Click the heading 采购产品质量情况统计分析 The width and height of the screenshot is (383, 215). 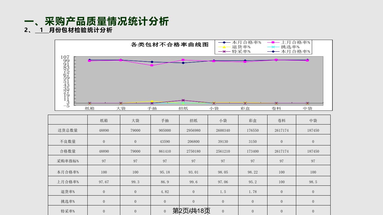coord(107,21)
